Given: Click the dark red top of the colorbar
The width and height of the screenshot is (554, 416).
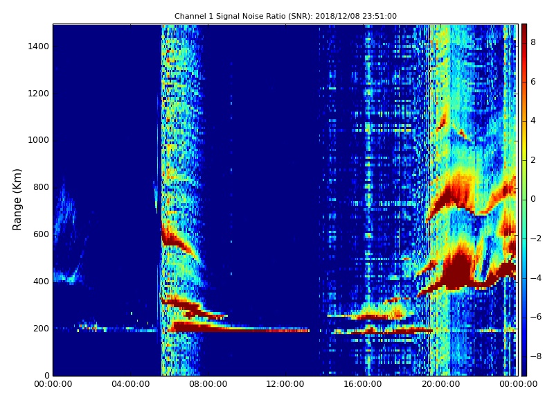Looking at the screenshot, I should 524,33.
